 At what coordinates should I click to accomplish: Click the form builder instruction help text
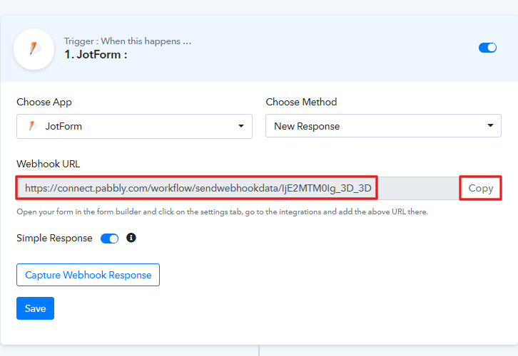223,211
